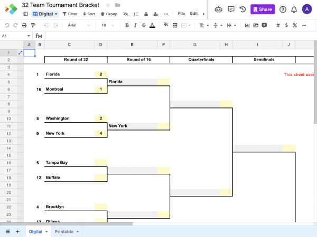Open the version history
This screenshot has height=237, width=317.
coord(243,9)
